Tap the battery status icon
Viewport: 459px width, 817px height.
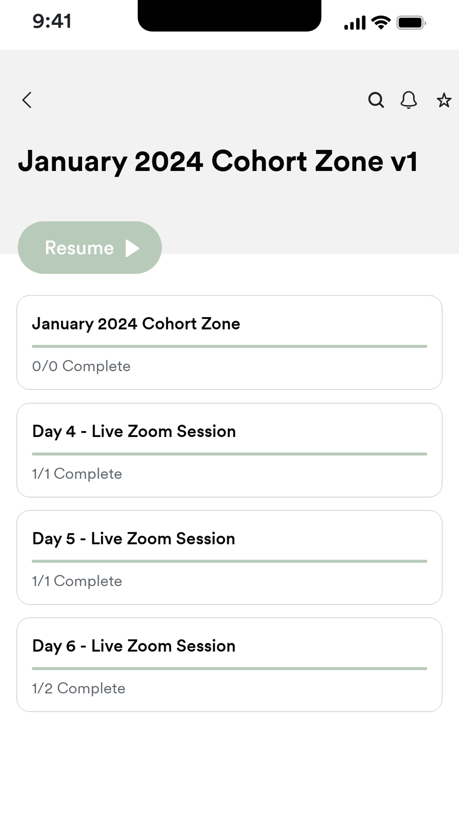(411, 23)
